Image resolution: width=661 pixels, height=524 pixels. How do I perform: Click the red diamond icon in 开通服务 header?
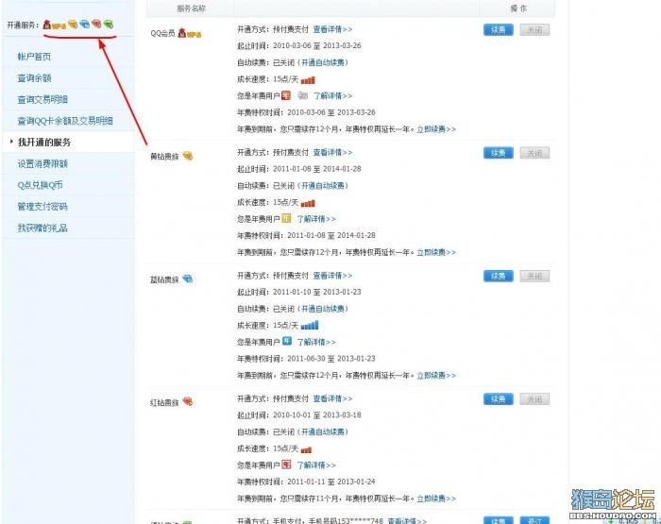pyautogui.click(x=96, y=24)
